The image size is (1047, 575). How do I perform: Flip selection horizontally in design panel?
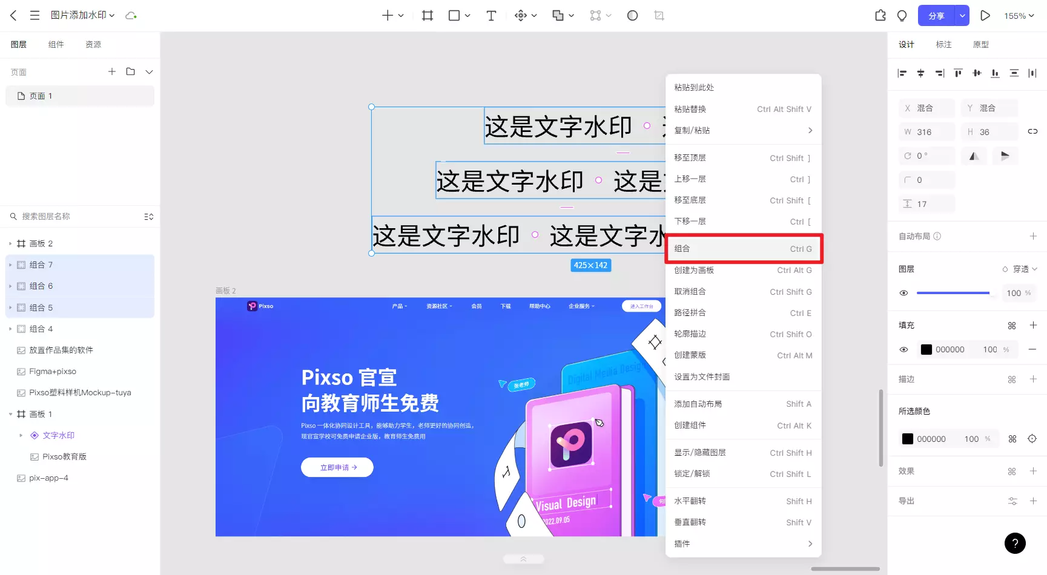[974, 156]
